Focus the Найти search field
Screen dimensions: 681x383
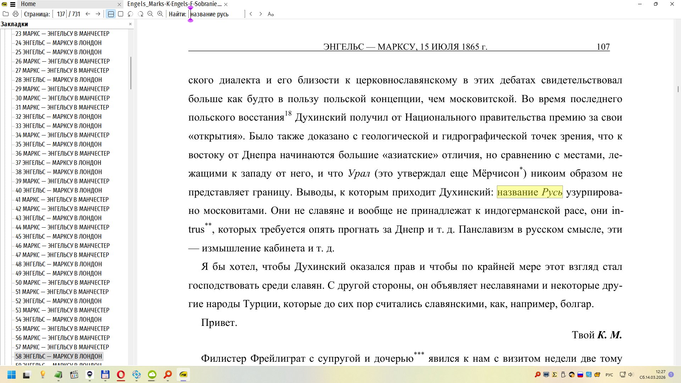coord(217,14)
